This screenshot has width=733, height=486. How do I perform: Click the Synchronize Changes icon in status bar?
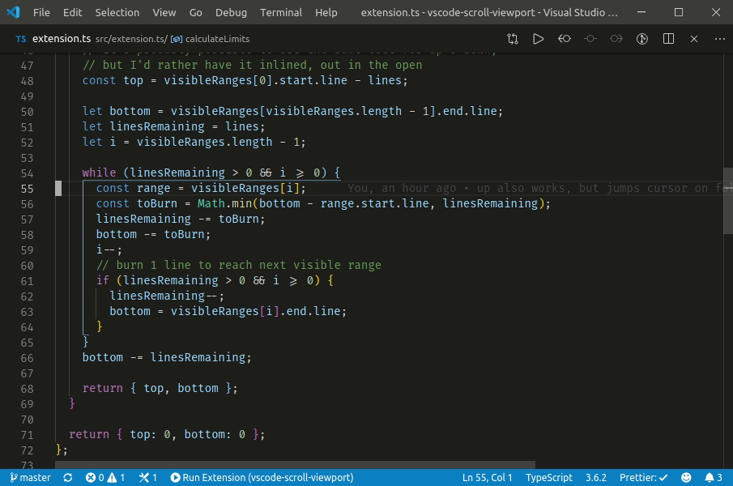[68, 477]
